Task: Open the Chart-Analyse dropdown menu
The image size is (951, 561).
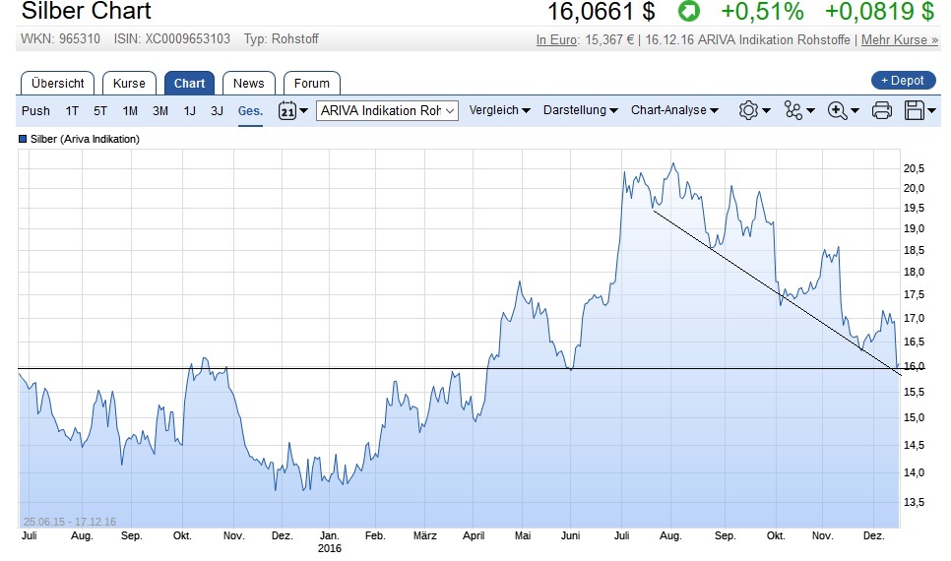Action: click(674, 110)
